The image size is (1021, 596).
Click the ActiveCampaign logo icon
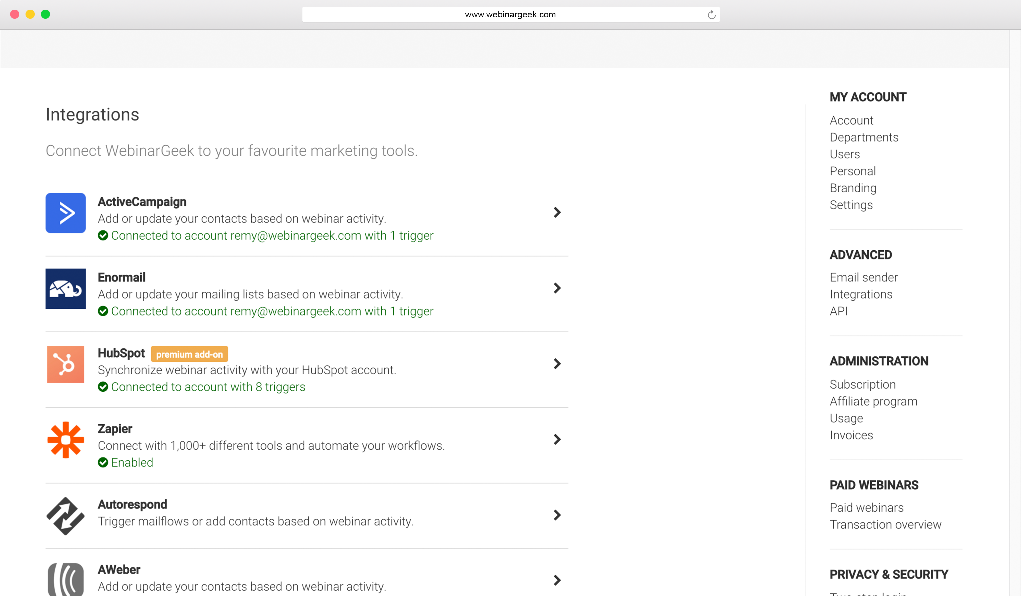65,213
